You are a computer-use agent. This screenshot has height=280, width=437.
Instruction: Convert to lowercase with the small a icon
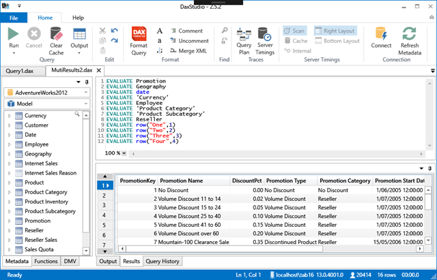tap(159, 41)
